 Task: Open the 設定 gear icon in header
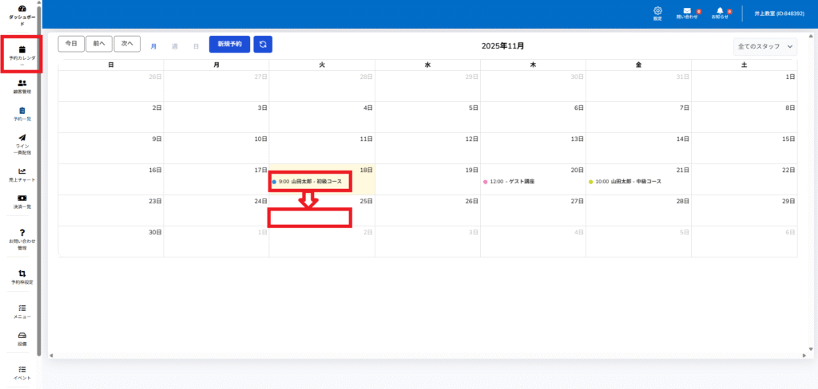(x=658, y=11)
